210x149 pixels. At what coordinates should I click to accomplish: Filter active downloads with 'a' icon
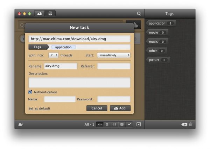[x=107, y=125]
